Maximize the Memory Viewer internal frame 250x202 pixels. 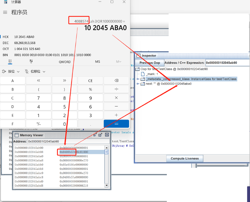pyautogui.click(x=100, y=135)
